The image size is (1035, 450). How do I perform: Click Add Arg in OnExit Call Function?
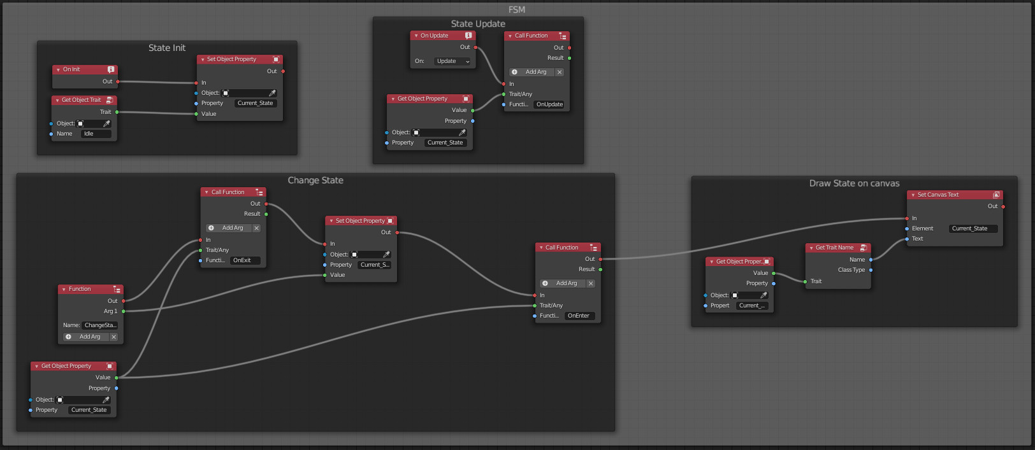coord(228,228)
